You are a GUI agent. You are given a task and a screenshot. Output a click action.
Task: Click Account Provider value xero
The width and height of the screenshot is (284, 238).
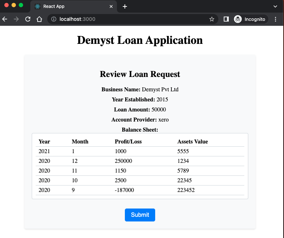[163, 120]
